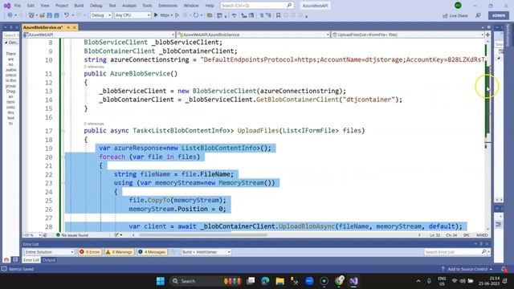Click the Visual Studio logo icon
The width and height of the screenshot is (514, 289).
(7, 6)
